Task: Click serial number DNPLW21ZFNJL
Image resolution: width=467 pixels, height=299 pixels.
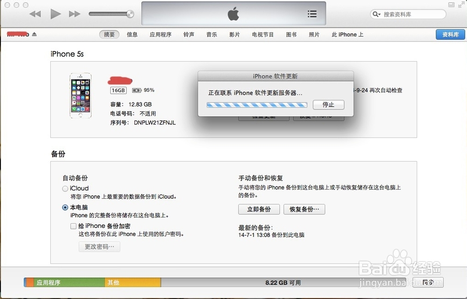Action: pos(155,123)
